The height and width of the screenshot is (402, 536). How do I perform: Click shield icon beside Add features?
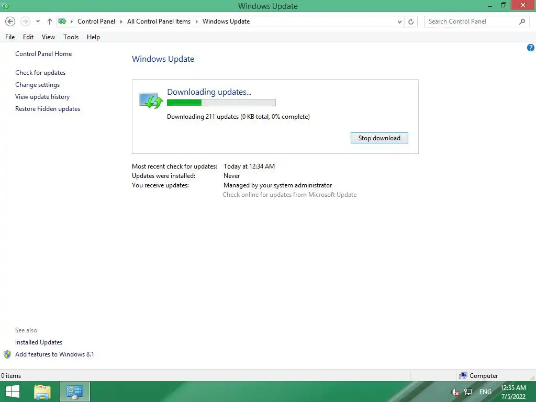click(7, 354)
